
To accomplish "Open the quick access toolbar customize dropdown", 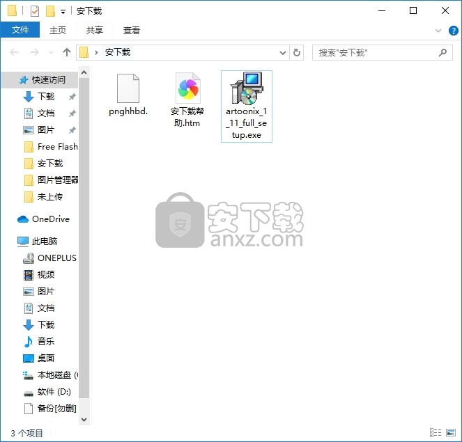I will (x=63, y=12).
